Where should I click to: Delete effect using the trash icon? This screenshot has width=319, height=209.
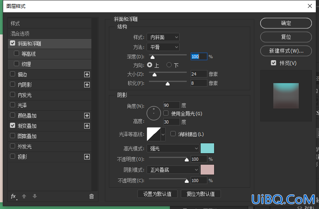[x=91, y=196]
